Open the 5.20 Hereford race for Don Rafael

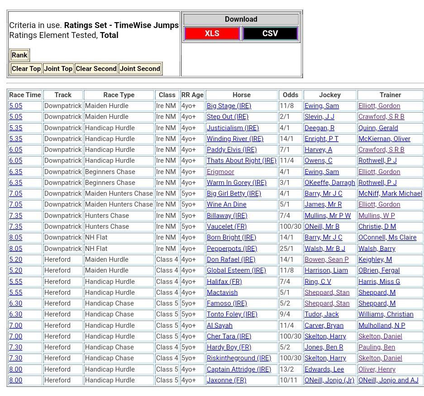(x=15, y=259)
